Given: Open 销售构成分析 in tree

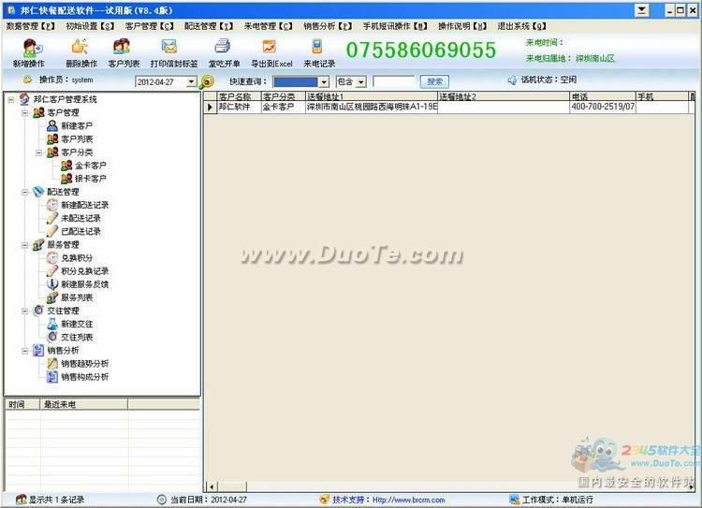Looking at the screenshot, I should click(x=85, y=377).
